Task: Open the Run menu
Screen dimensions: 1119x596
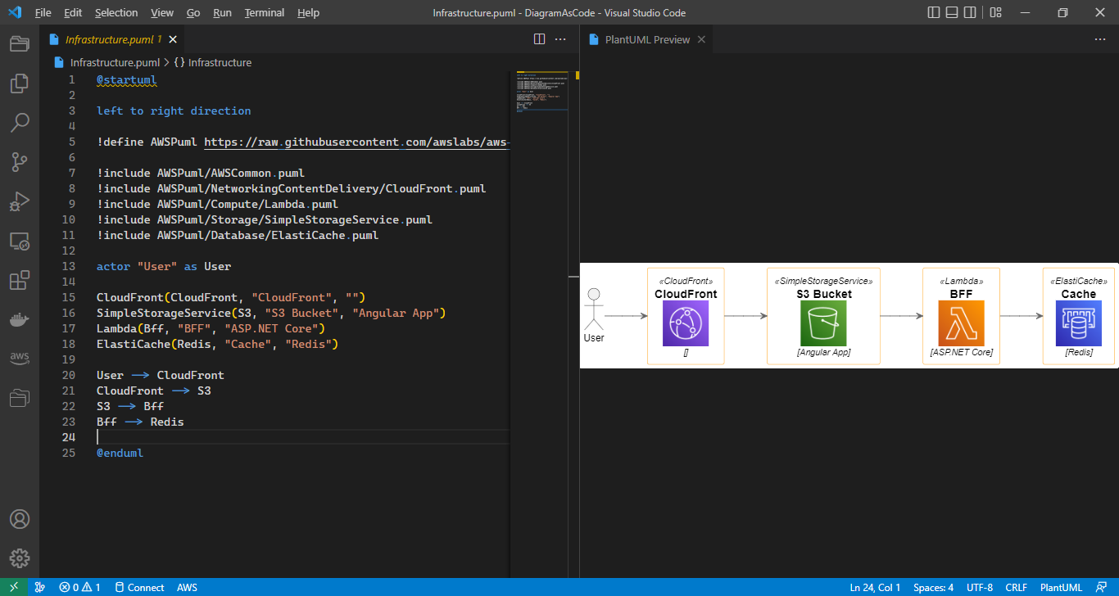Action: tap(222, 13)
